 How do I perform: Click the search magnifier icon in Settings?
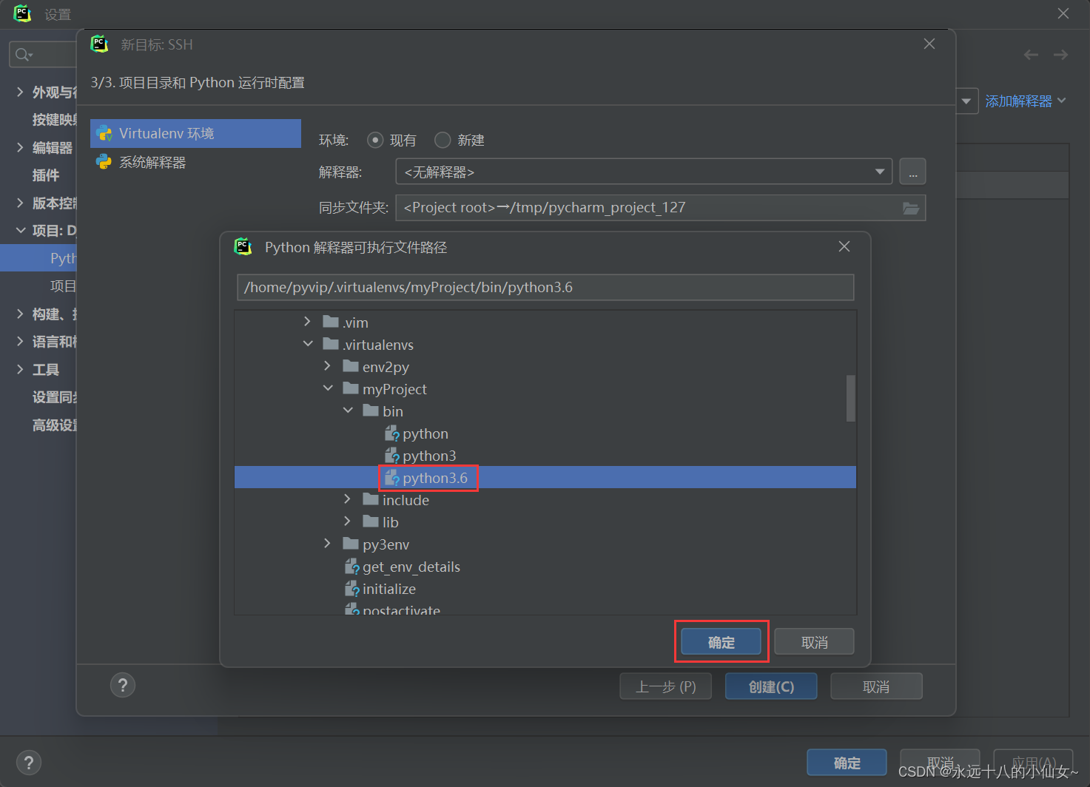(24, 55)
